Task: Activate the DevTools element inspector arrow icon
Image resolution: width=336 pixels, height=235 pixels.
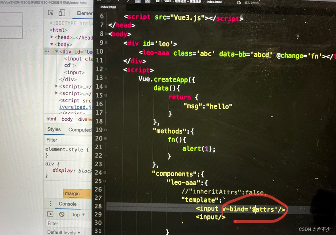Action: click(51, 13)
